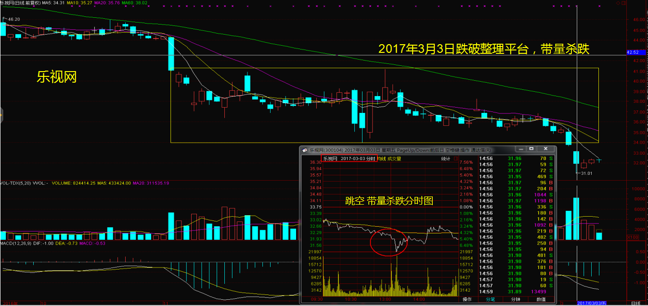Viewport: 648px width, 306px height.
Task: Click the 乐视网 2017-03-03 分时 title label
Action: point(349,159)
